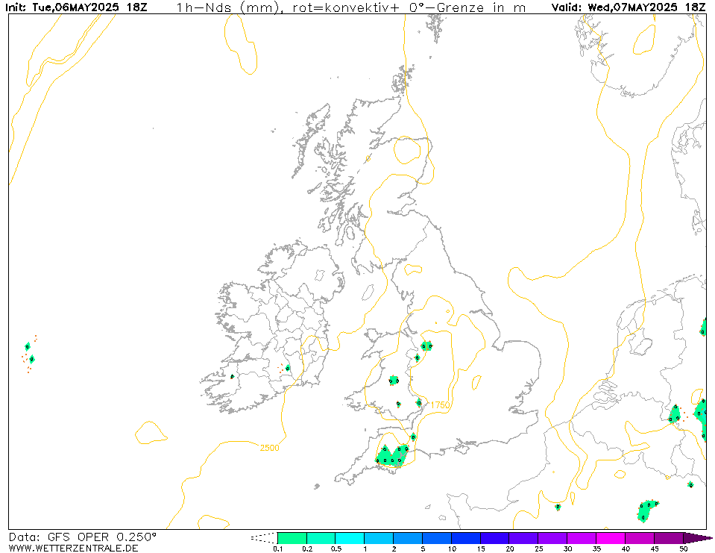Pick the legend swatch between 45 and 50
Viewport: 715px width, 553px height.
point(669,538)
